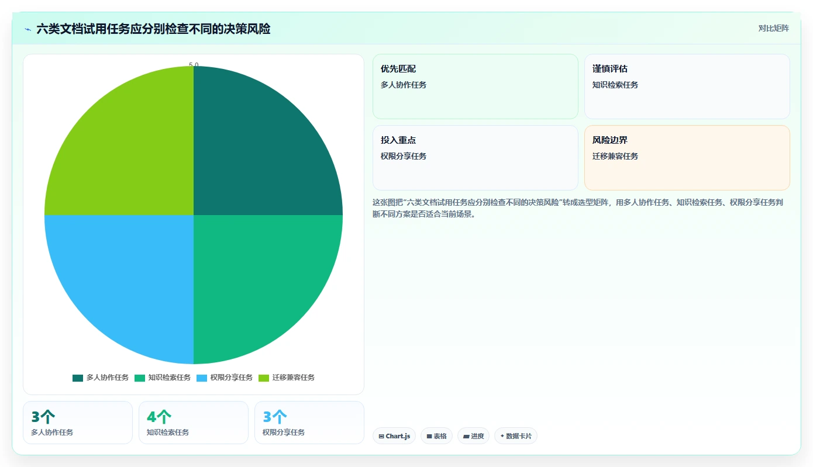The height and width of the screenshot is (467, 813).
Task: Click the 3个 多人协作任务 stat card
Action: [x=78, y=423]
